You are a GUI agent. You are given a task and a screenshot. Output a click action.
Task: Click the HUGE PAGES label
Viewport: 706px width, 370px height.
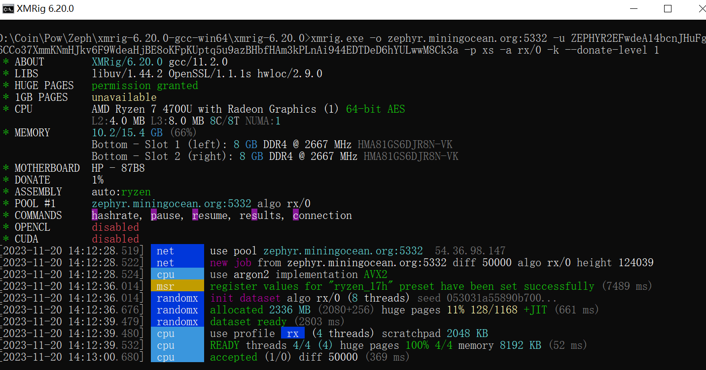[44, 86]
